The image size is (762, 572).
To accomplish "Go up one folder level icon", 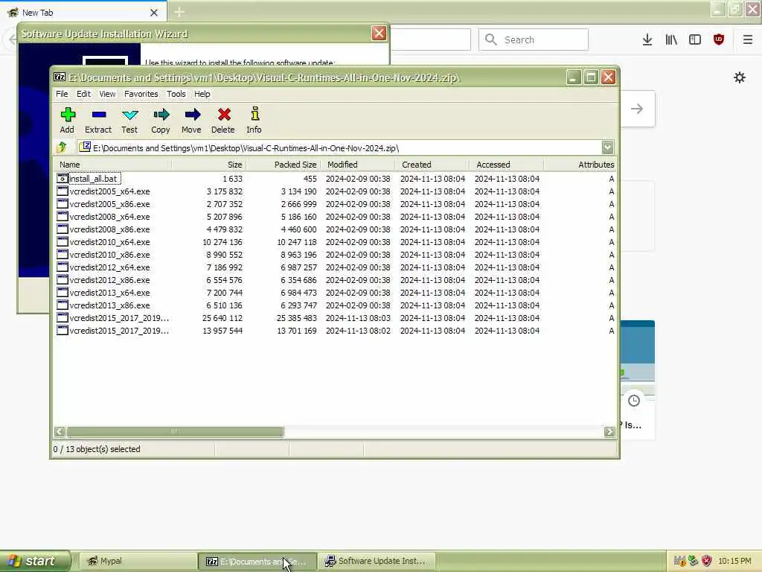I will pyautogui.click(x=63, y=147).
